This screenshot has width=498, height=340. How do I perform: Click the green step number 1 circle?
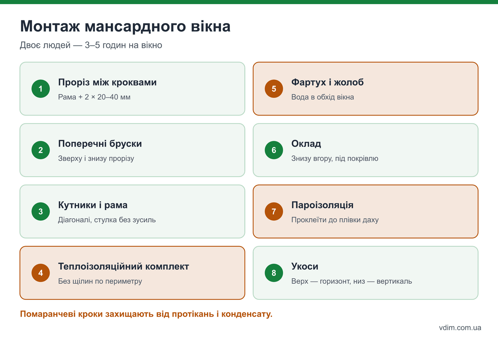click(41, 89)
